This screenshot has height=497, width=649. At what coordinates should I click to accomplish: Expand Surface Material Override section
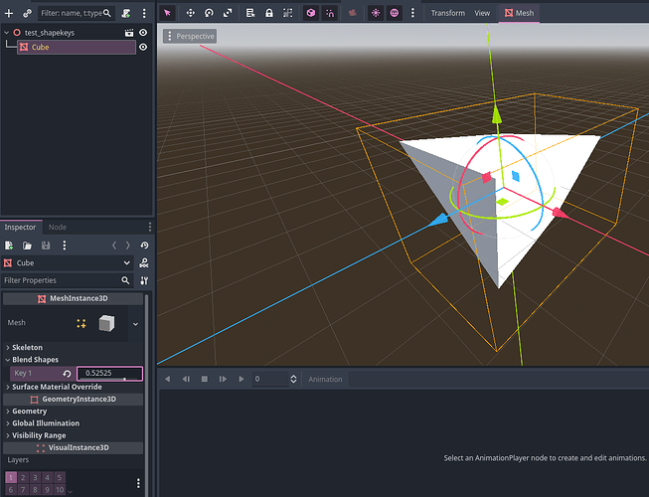[57, 387]
